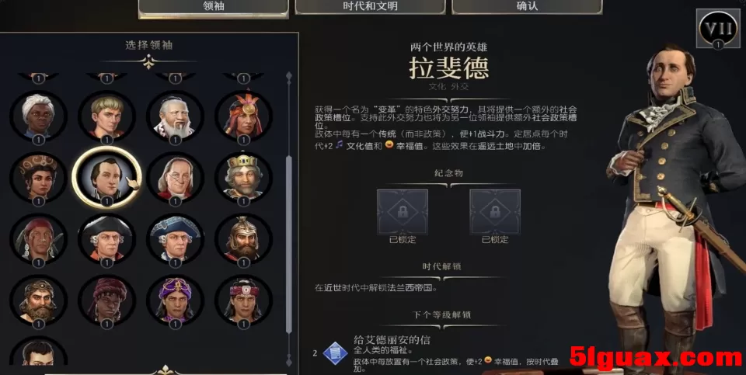This screenshot has height=375, width=746.
Task: Pick the crowned bearded king portrait
Action: tap(243, 177)
